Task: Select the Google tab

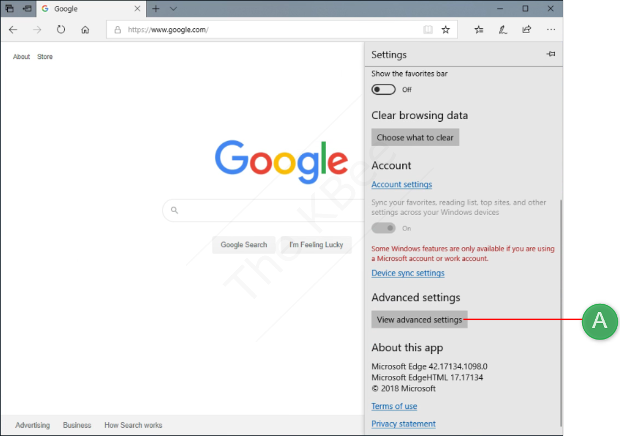Action: pyautogui.click(x=91, y=9)
